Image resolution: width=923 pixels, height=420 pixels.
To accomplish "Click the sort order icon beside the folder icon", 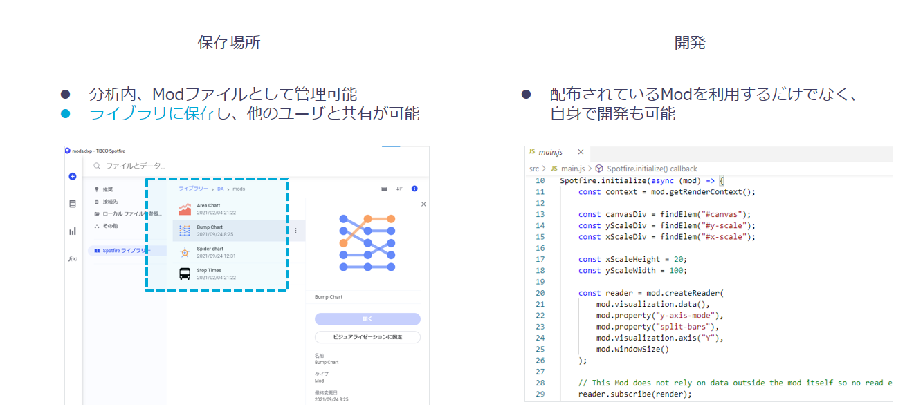I will (399, 189).
